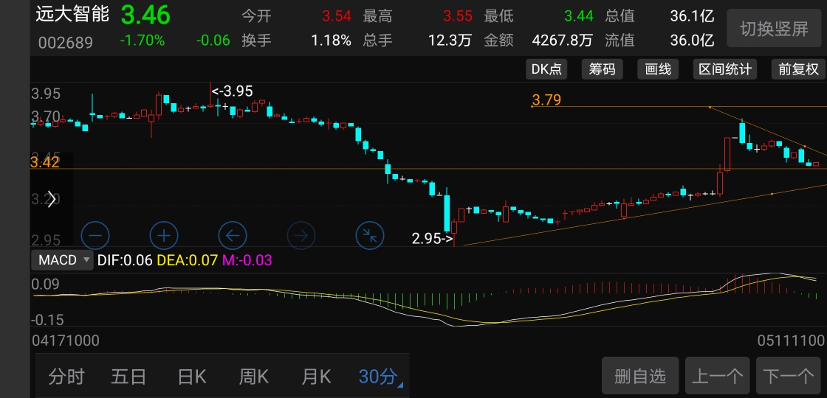Tap the <-3.95 high price marker
The image size is (827, 398).
coord(232,91)
